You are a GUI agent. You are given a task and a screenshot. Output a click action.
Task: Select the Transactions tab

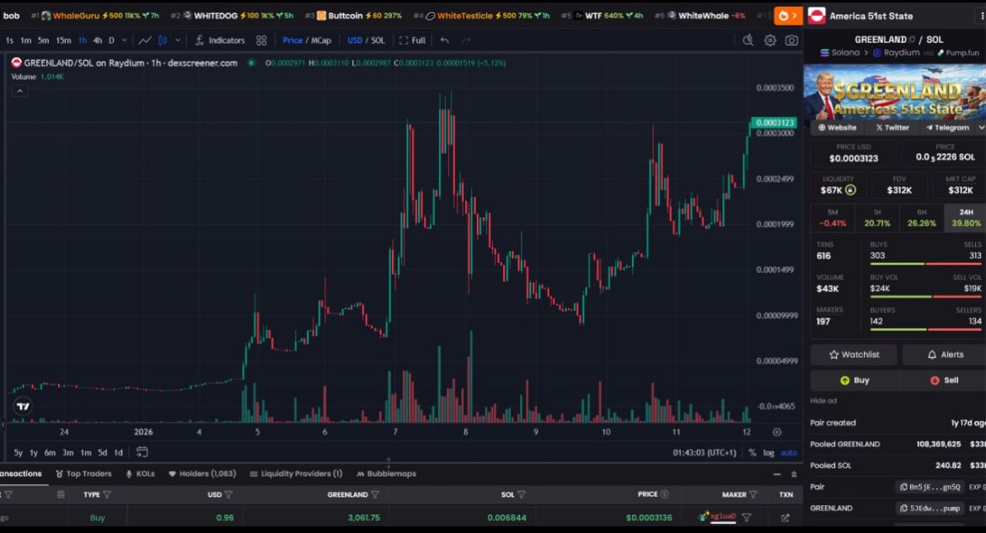(x=21, y=474)
